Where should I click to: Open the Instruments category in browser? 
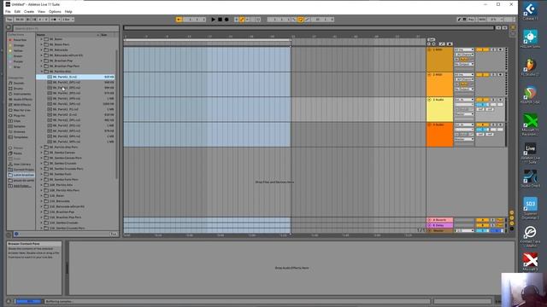coord(22,94)
